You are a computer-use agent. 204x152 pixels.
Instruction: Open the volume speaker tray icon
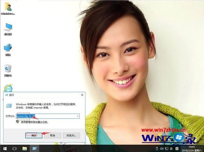(x=162, y=149)
